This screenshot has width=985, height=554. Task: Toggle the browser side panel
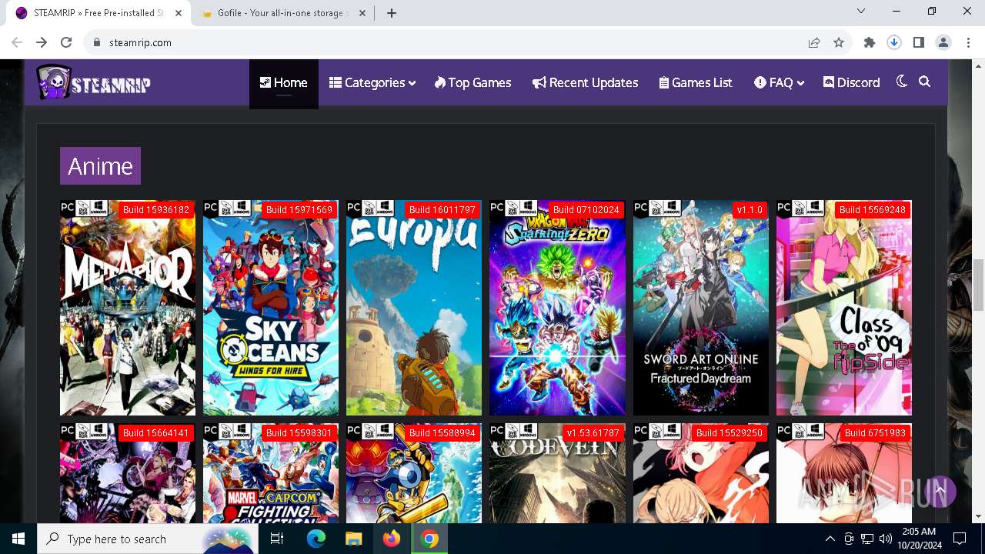(x=919, y=42)
